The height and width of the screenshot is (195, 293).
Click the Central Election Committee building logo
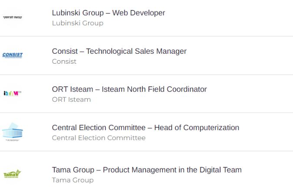tap(12, 132)
